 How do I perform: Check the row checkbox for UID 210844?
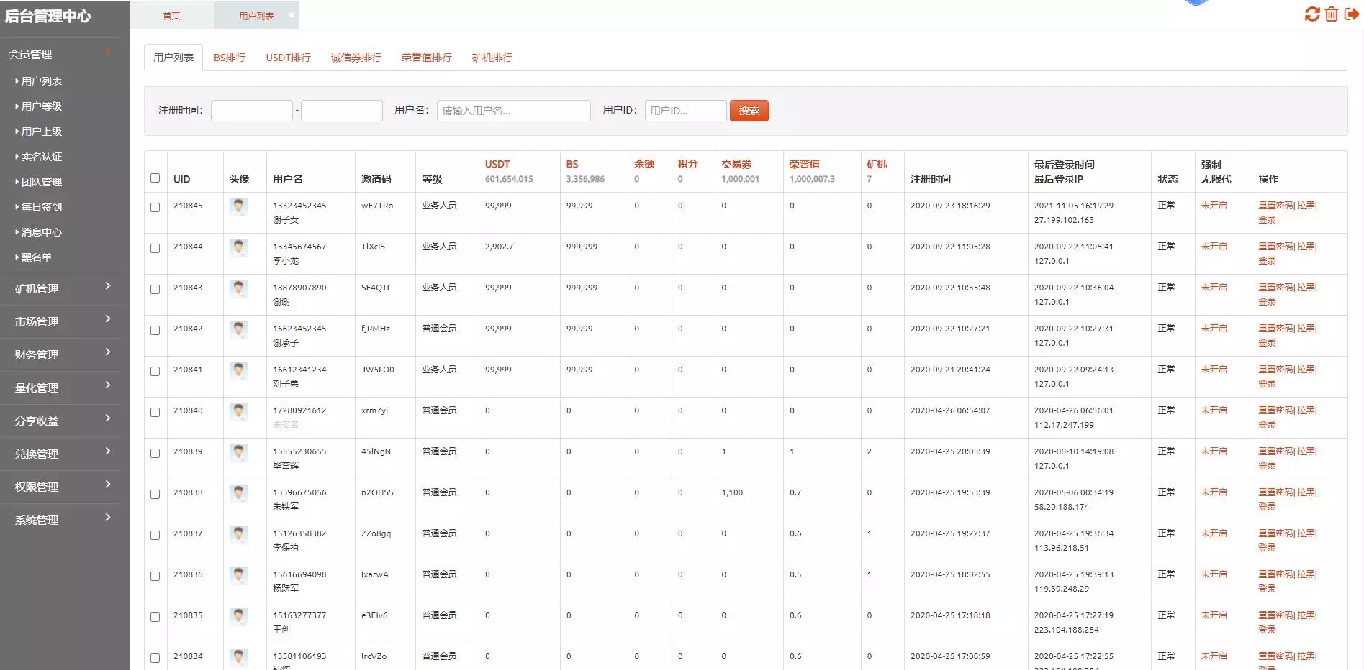click(155, 248)
